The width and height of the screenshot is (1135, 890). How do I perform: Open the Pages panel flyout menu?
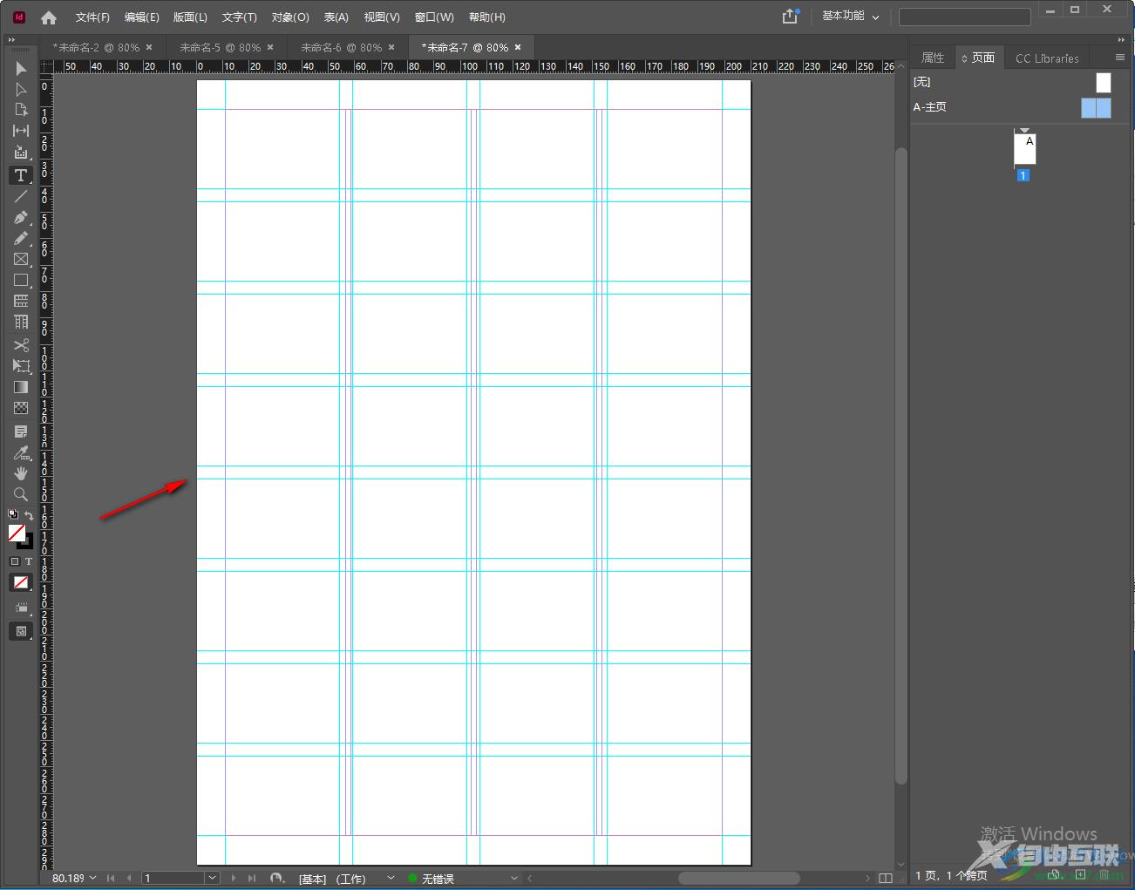click(x=1120, y=58)
